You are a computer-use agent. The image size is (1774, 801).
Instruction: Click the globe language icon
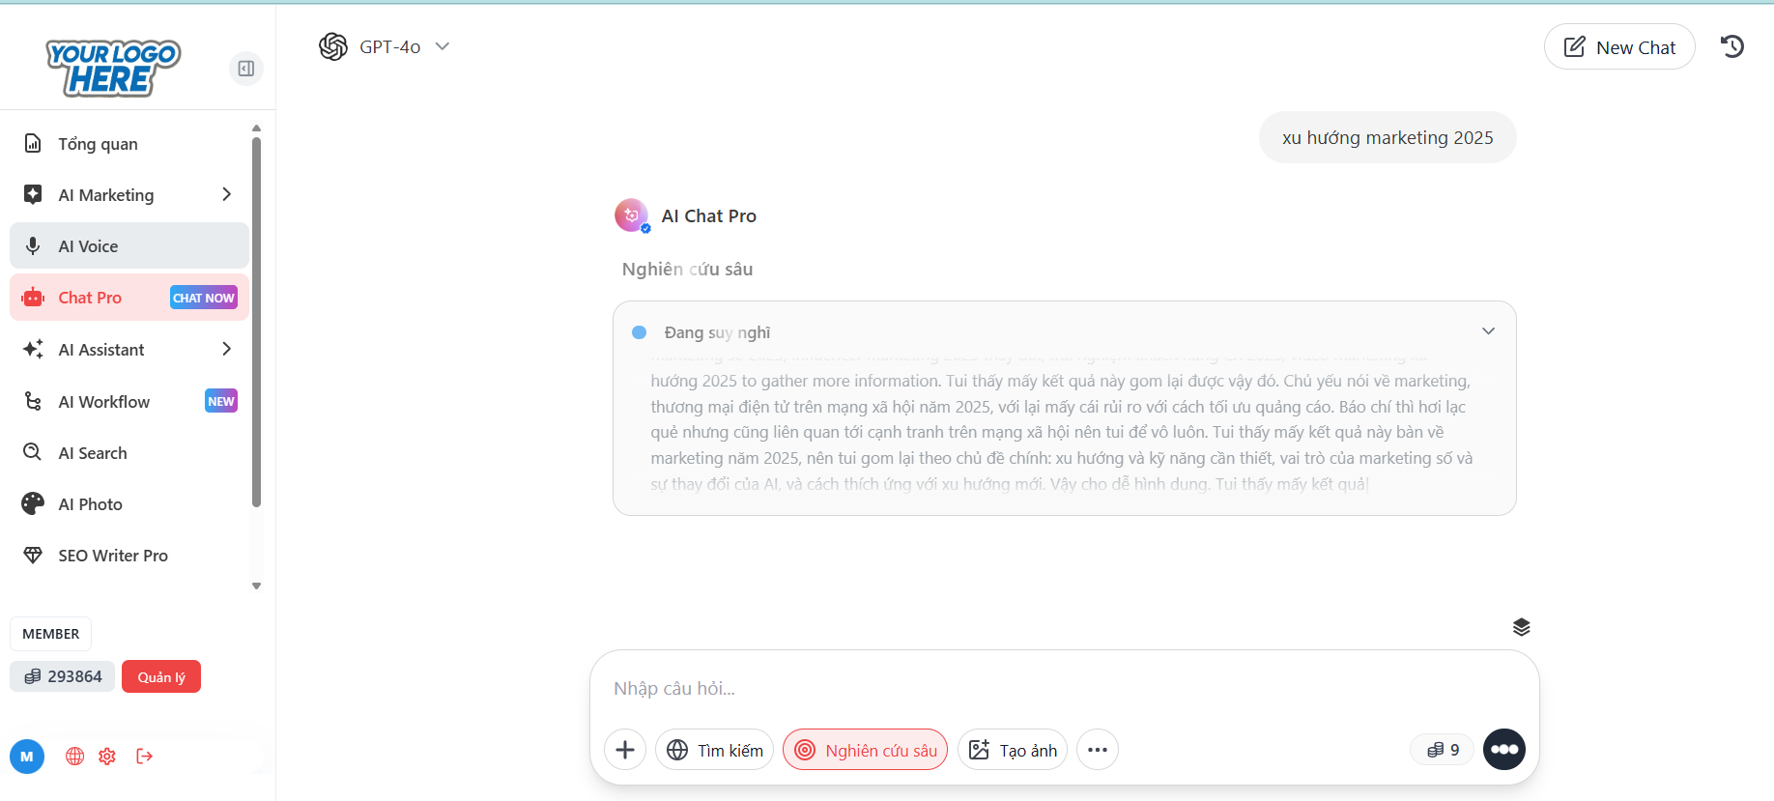[74, 757]
